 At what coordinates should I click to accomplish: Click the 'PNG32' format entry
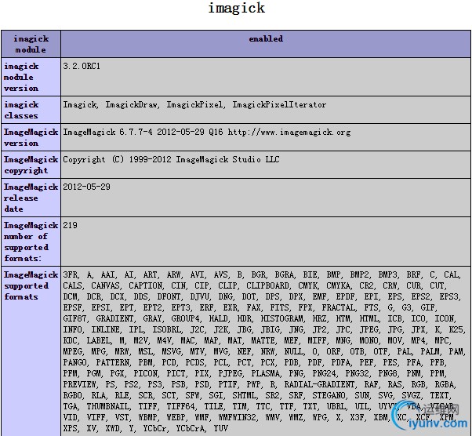point(357,373)
